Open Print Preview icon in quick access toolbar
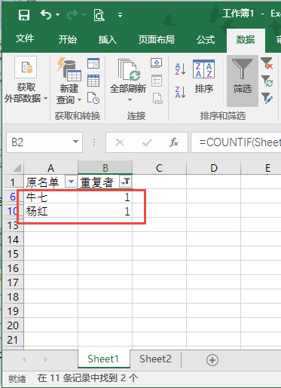Image resolution: width=281 pixels, height=388 pixels. (99, 15)
